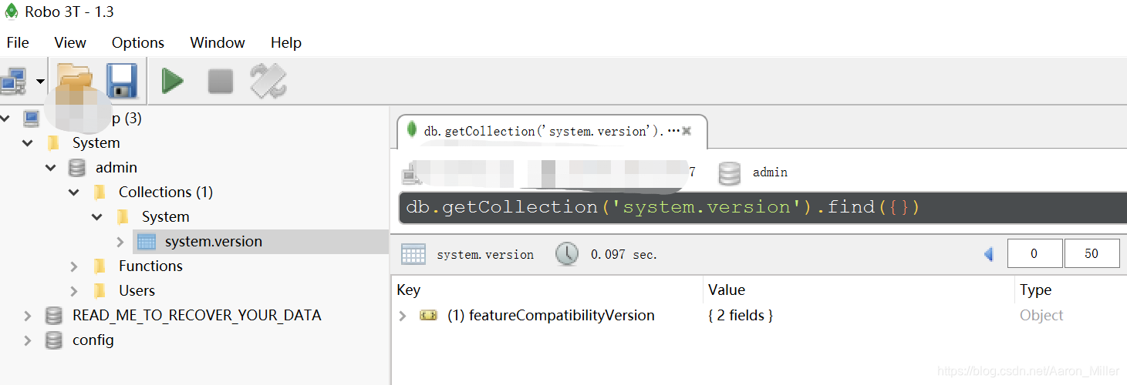1127x385 pixels.
Task: Select the featureCompatibilityVersion row
Action: [759, 316]
